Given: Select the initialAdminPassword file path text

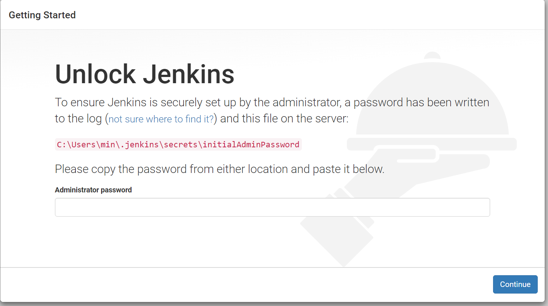Looking at the screenshot, I should click(178, 144).
